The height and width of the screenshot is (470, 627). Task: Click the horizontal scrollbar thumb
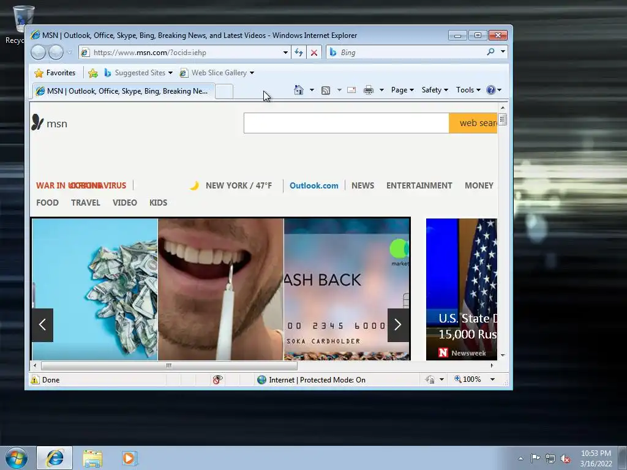pyautogui.click(x=169, y=365)
